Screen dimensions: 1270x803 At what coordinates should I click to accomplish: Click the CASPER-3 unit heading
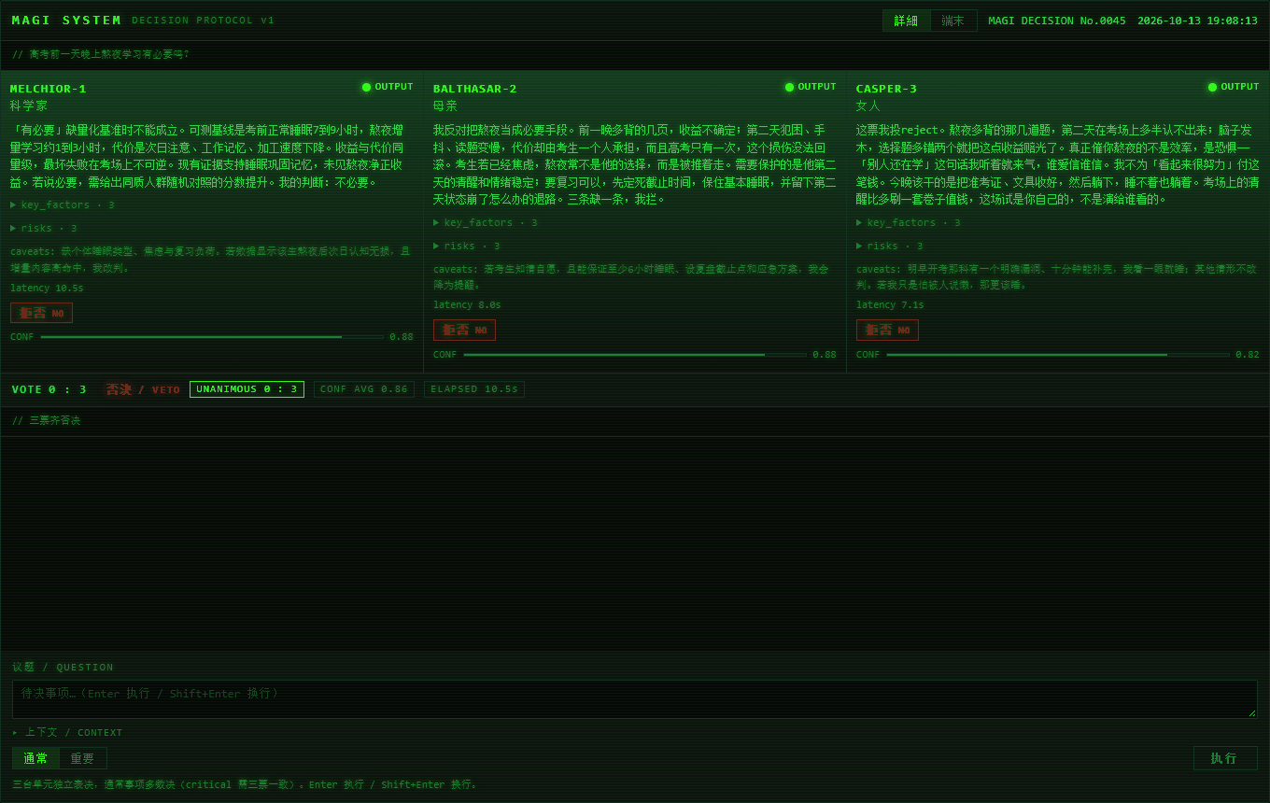point(887,89)
